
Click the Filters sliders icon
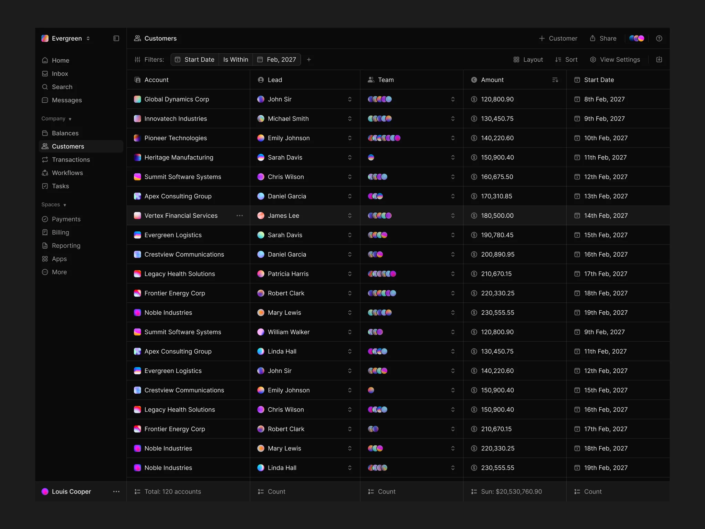137,60
